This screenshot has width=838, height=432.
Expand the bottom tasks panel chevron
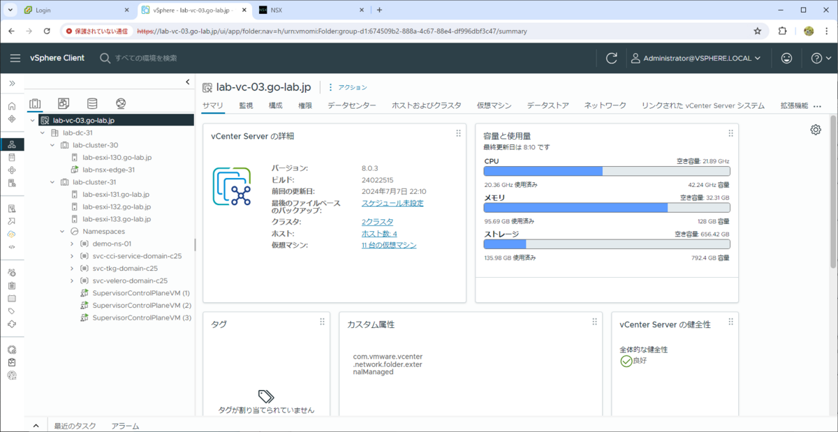(x=36, y=426)
